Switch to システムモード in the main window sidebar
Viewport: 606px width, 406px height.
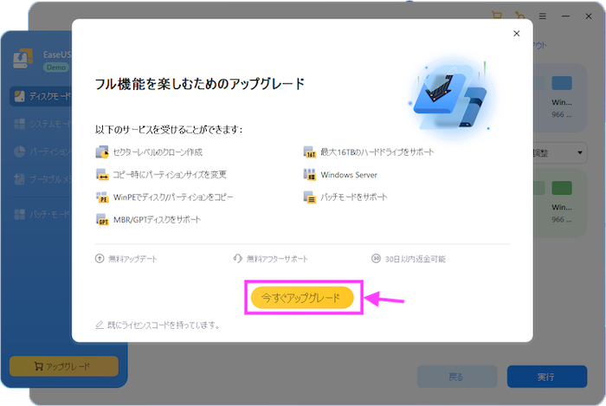click(42, 124)
